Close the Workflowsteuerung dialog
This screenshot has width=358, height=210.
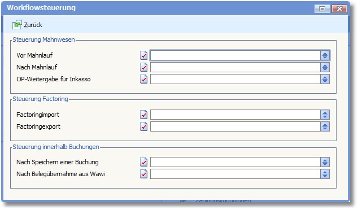339,8
